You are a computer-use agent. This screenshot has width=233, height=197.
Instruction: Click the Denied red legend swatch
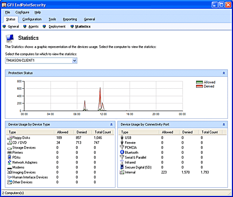[200, 86]
